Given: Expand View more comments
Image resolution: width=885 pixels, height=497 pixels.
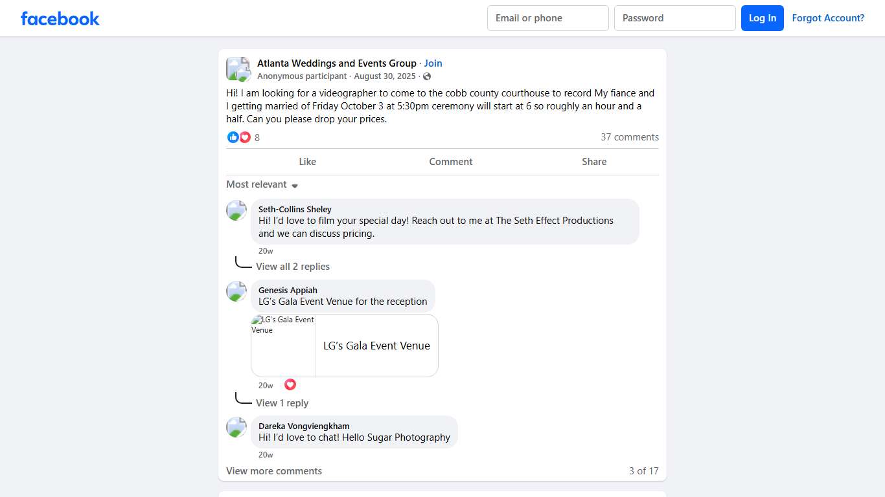Looking at the screenshot, I should coord(274,471).
